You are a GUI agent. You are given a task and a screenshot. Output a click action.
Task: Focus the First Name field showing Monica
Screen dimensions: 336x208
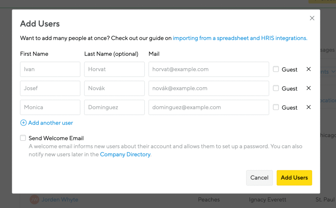(x=50, y=107)
